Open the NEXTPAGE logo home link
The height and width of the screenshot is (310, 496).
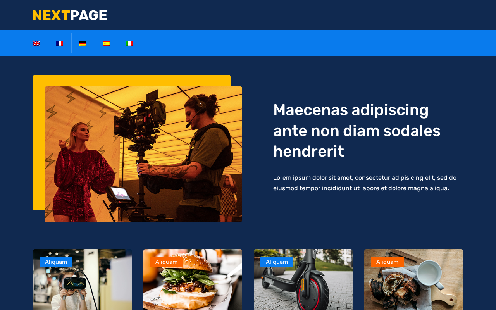click(x=70, y=15)
